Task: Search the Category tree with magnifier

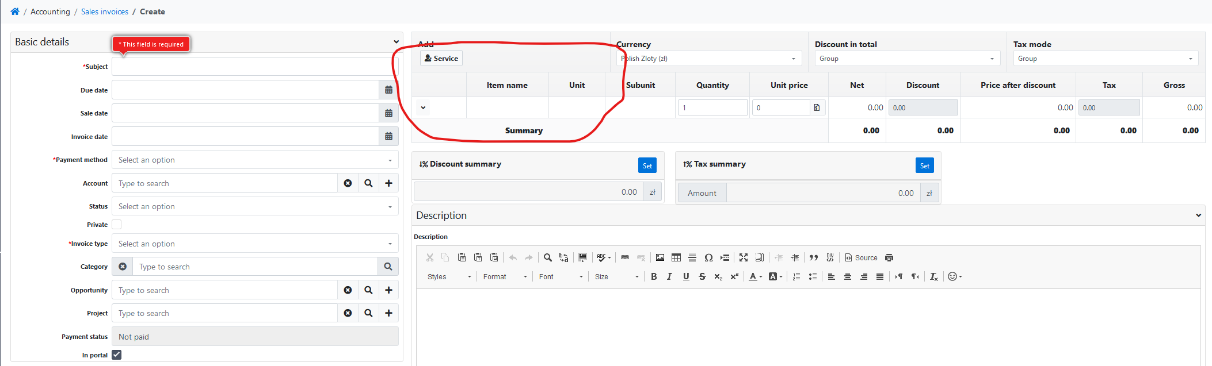Action: 388,267
